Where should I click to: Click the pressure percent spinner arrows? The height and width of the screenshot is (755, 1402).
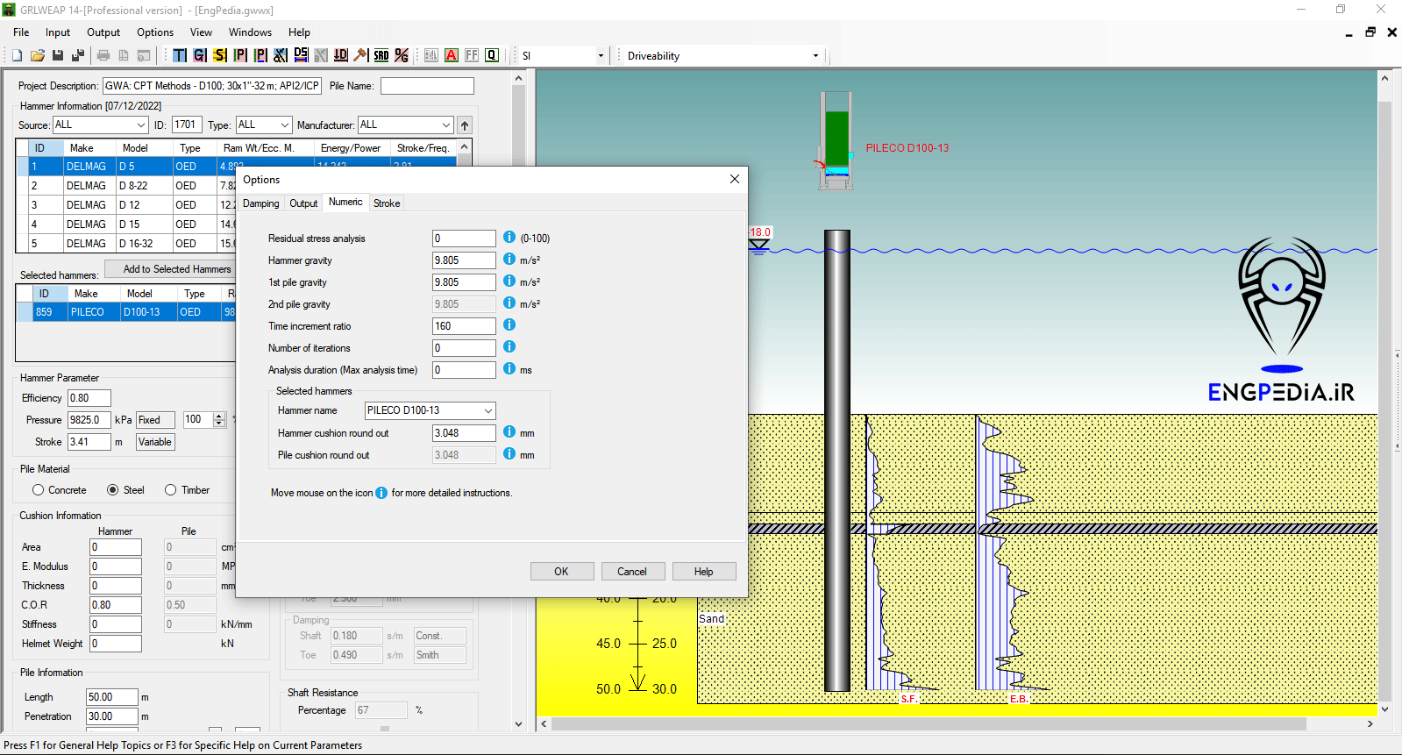click(219, 420)
